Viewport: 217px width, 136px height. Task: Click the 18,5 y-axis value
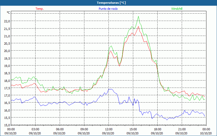pos(7,73)
